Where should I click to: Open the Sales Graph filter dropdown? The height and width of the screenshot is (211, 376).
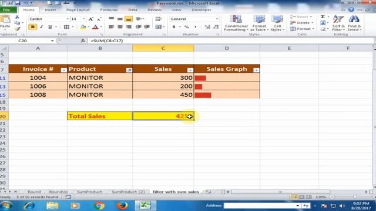click(256, 70)
